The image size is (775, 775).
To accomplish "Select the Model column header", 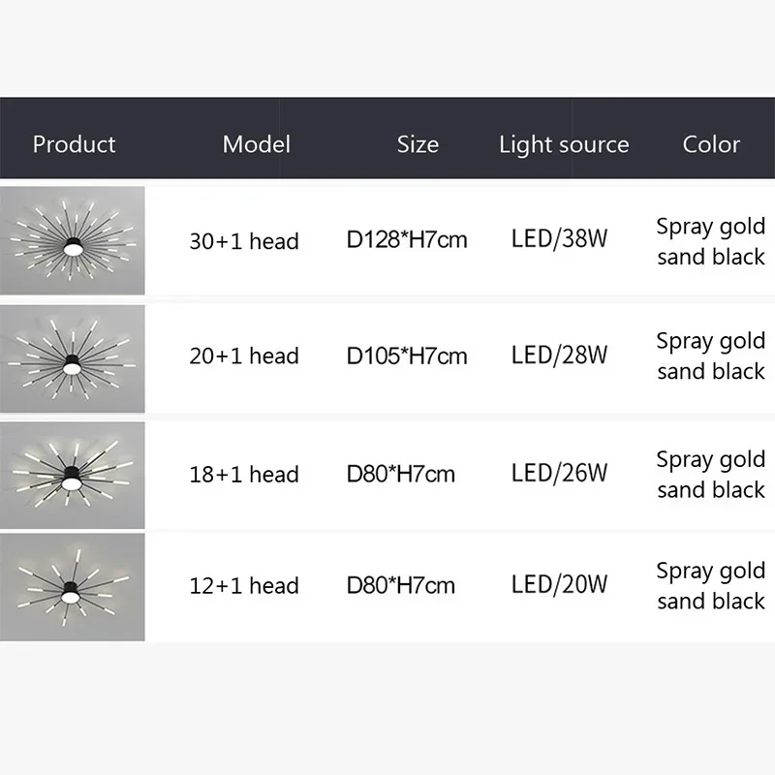I will 257,144.
